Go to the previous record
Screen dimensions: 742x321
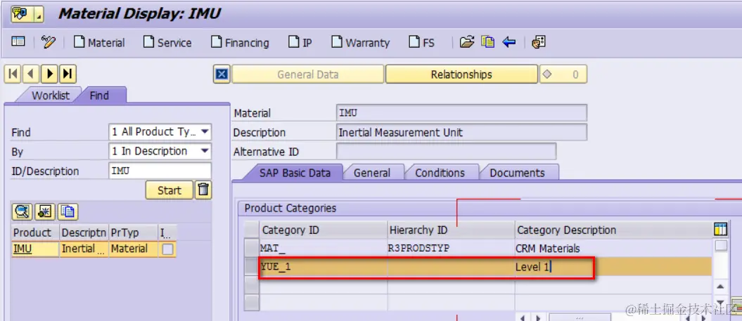(x=31, y=74)
